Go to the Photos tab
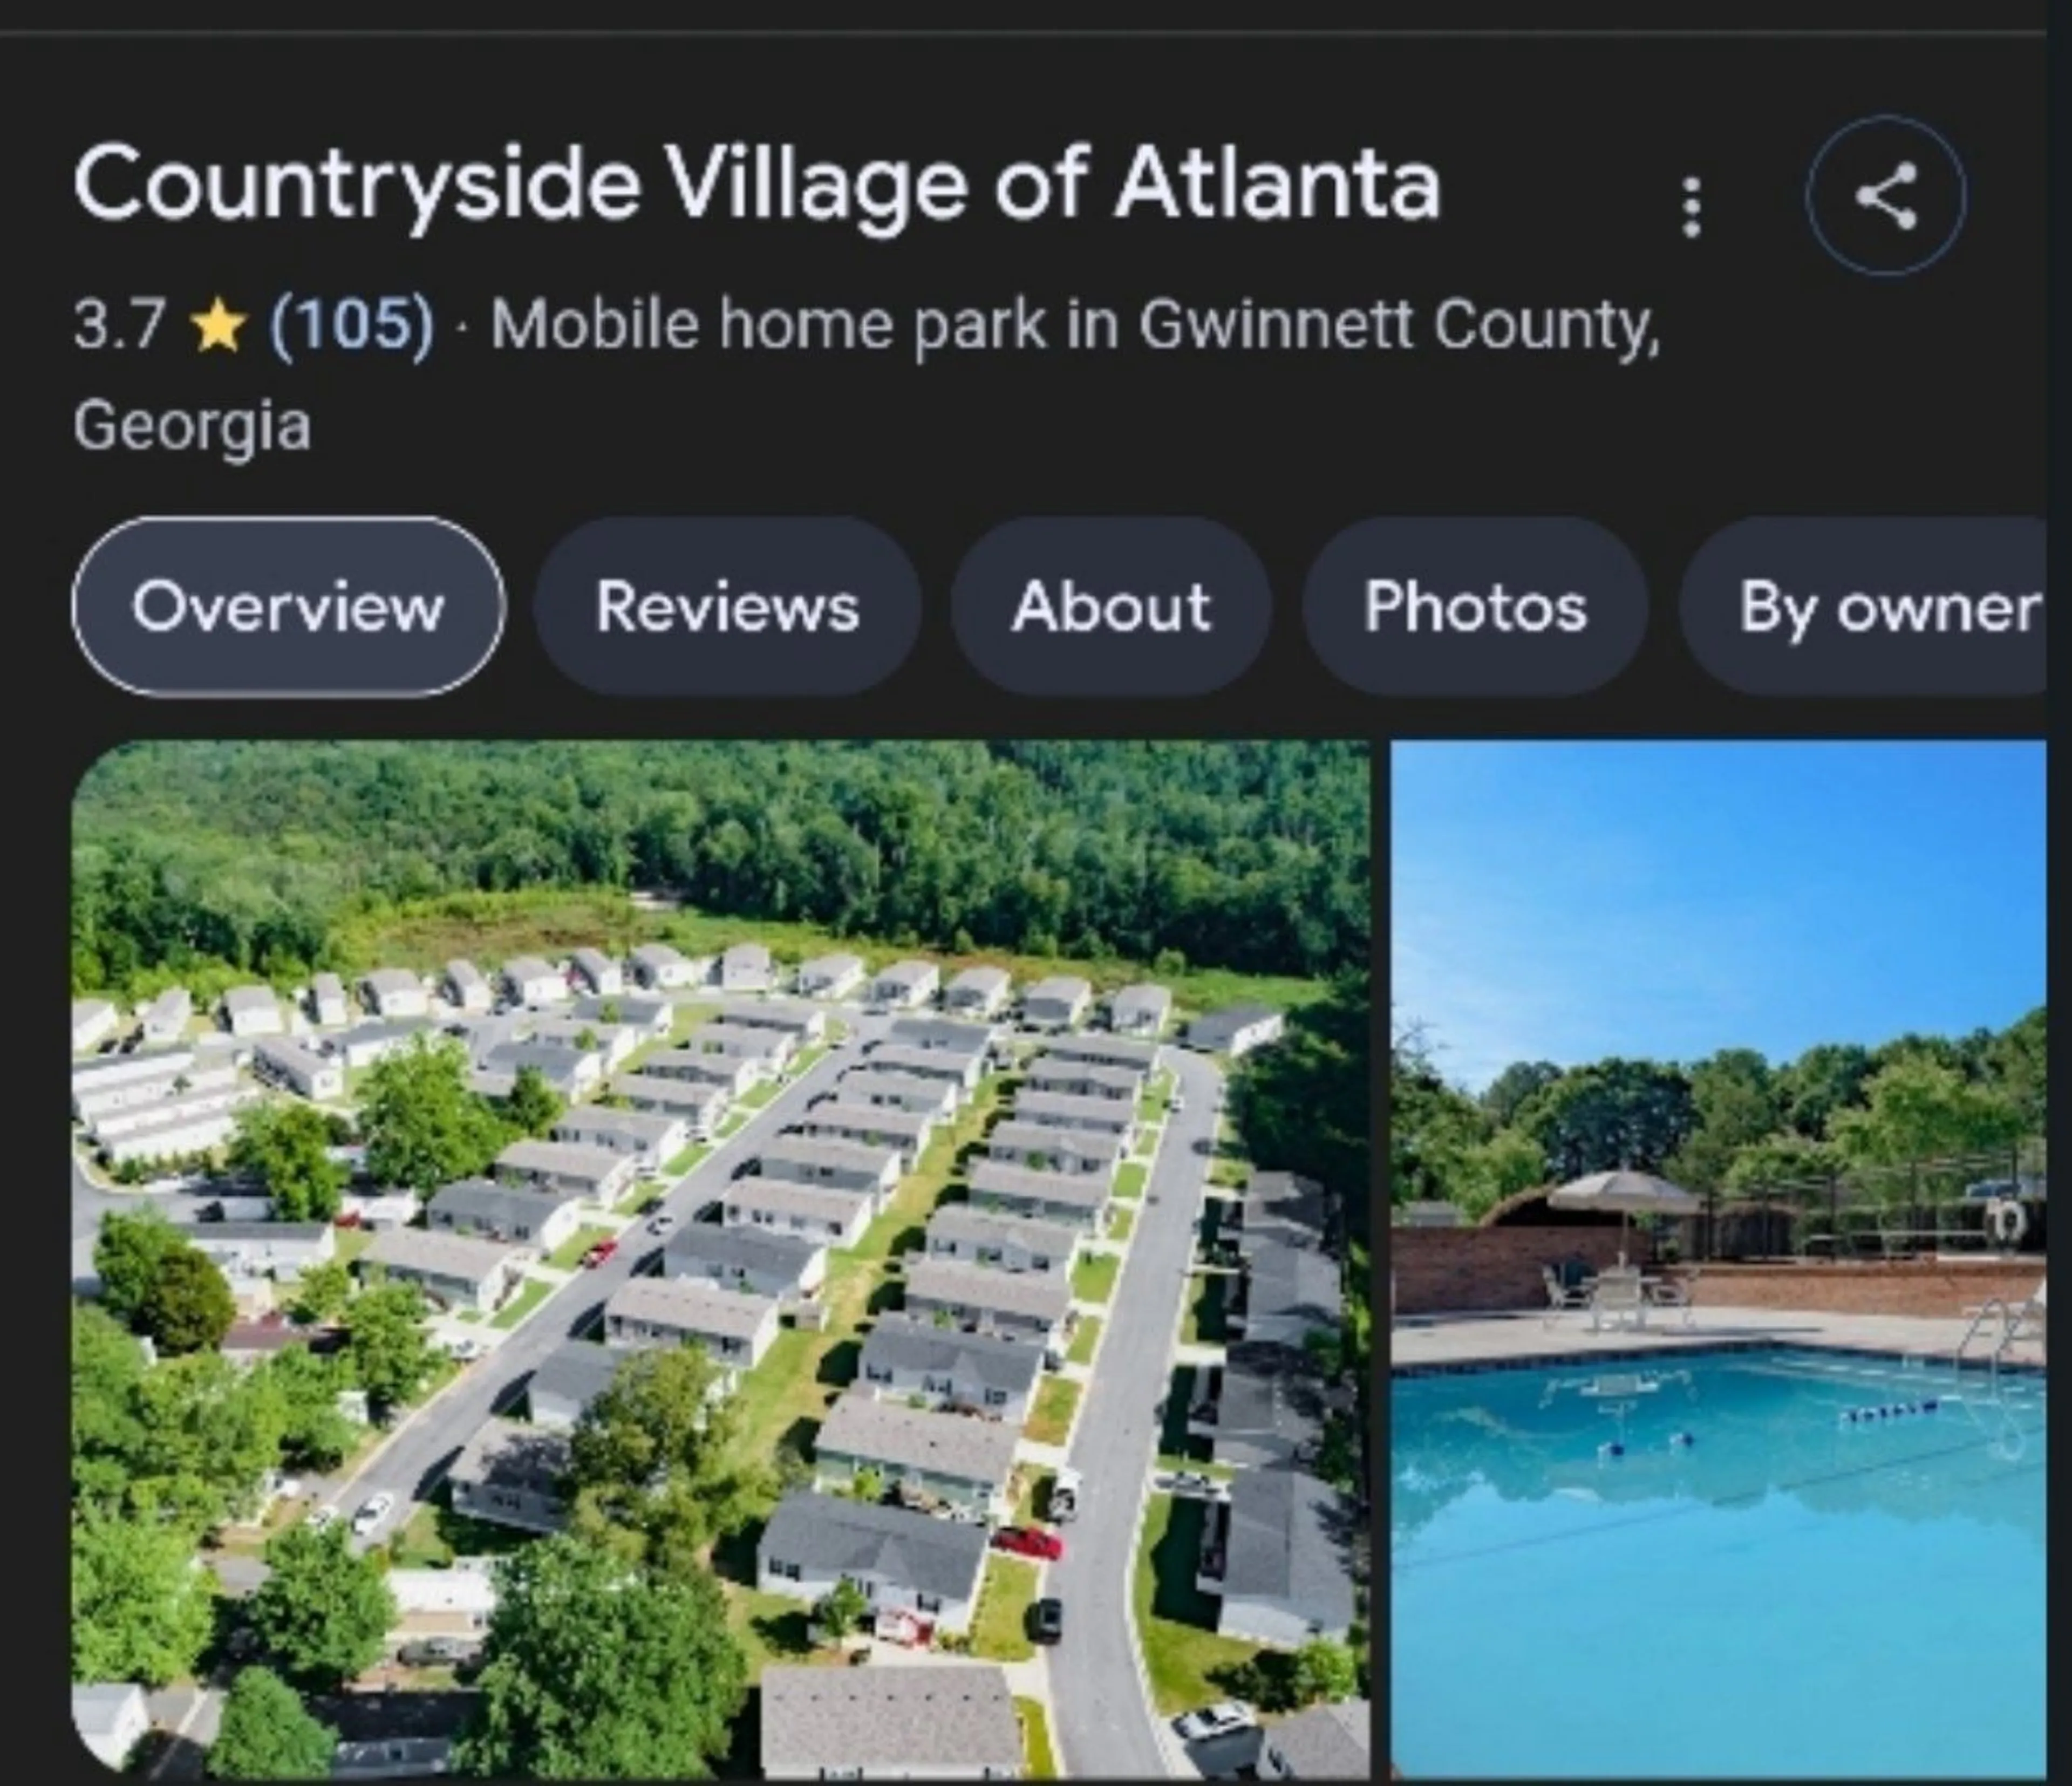This screenshot has width=2072, height=1786. [x=1475, y=606]
